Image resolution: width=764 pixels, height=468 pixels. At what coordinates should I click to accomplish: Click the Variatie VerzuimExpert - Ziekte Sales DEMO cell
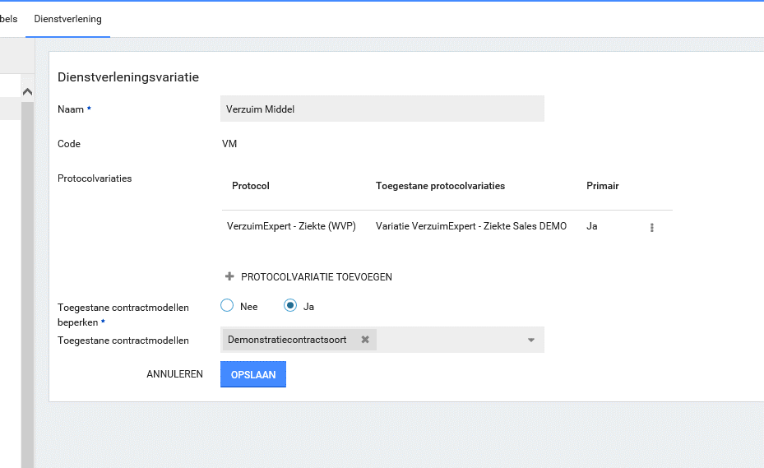click(470, 226)
